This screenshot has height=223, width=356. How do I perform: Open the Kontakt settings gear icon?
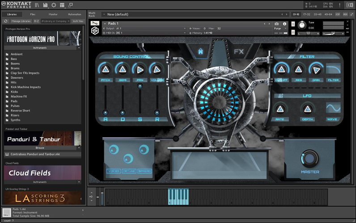[54, 5]
